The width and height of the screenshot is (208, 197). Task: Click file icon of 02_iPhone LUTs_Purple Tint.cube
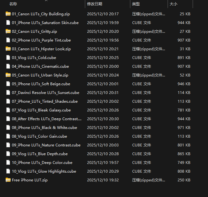tap(8, 40)
